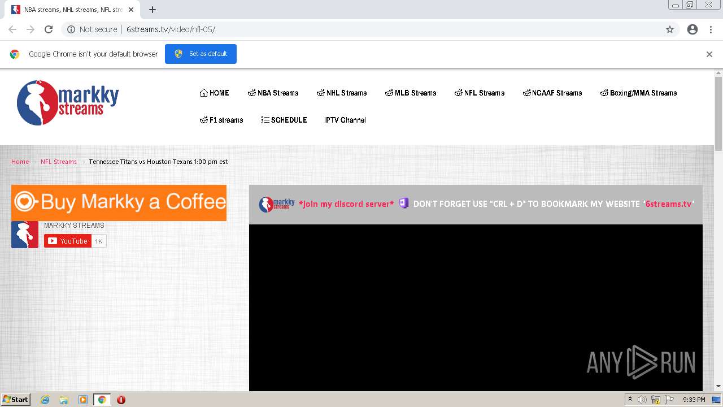Screen dimensions: 723x407
Task: Click the volume speaker tray icon
Action: pos(642,400)
